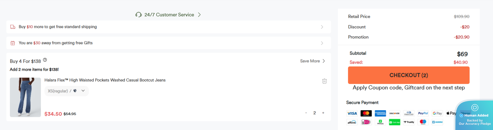493x130 pixels.
Task: Click the Cash App payment icon
Action: (394, 122)
